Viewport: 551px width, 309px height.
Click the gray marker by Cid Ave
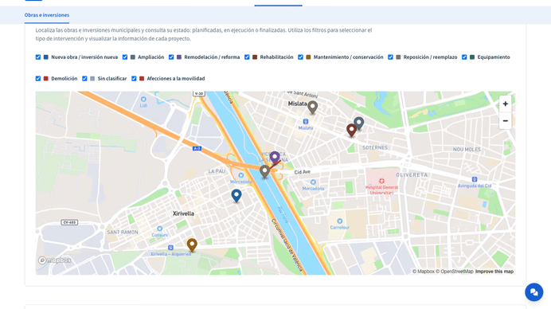click(264, 171)
